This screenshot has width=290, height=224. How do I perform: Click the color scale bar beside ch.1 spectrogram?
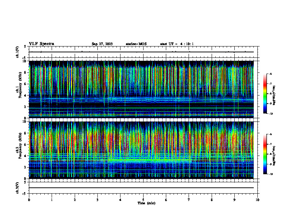[265, 94]
